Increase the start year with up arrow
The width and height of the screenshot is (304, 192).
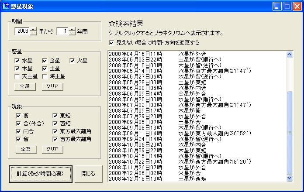tap(34, 29)
